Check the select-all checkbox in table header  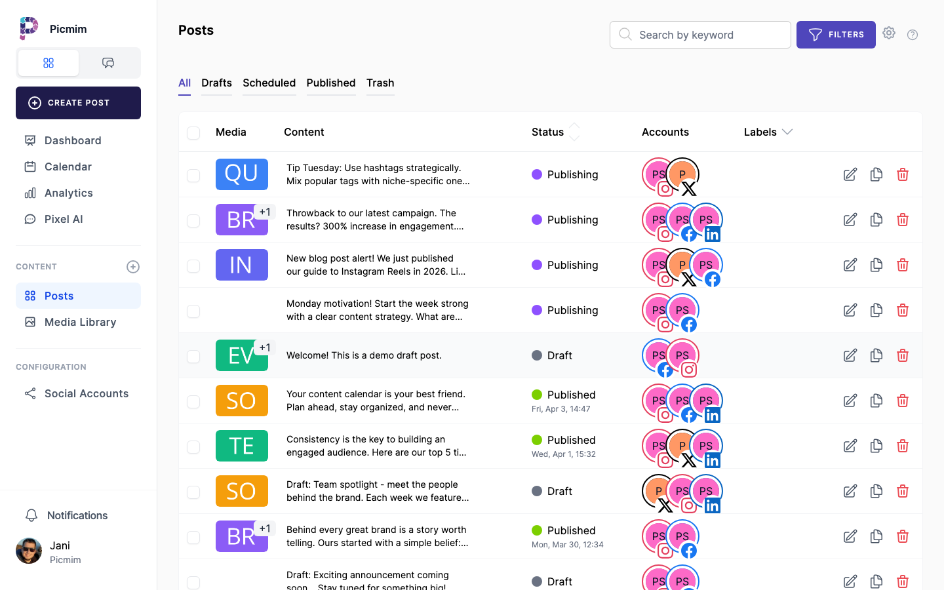pos(193,133)
